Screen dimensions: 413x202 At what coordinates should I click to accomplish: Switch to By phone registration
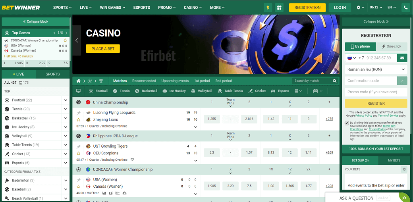tap(361, 46)
